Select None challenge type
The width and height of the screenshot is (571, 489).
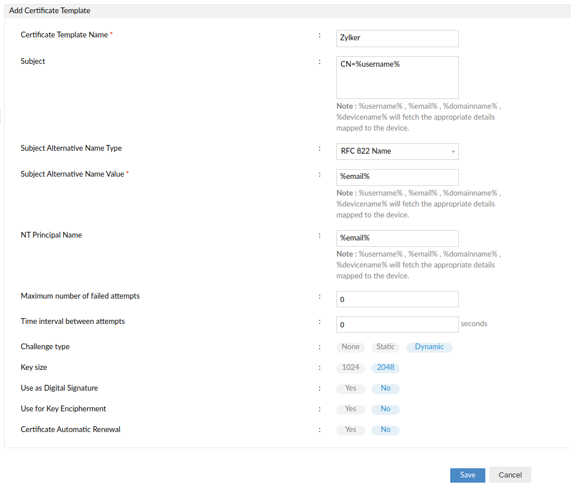[350, 347]
